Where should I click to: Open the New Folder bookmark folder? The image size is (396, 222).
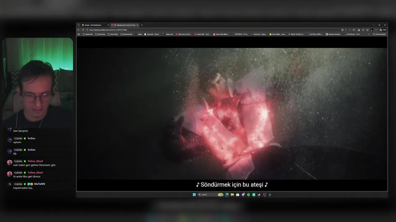pos(113,34)
